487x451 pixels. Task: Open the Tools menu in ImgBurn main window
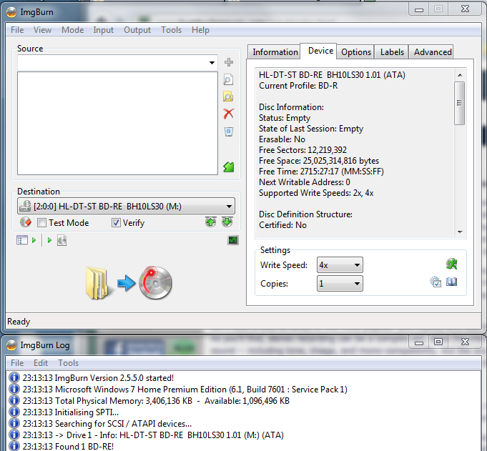(171, 30)
